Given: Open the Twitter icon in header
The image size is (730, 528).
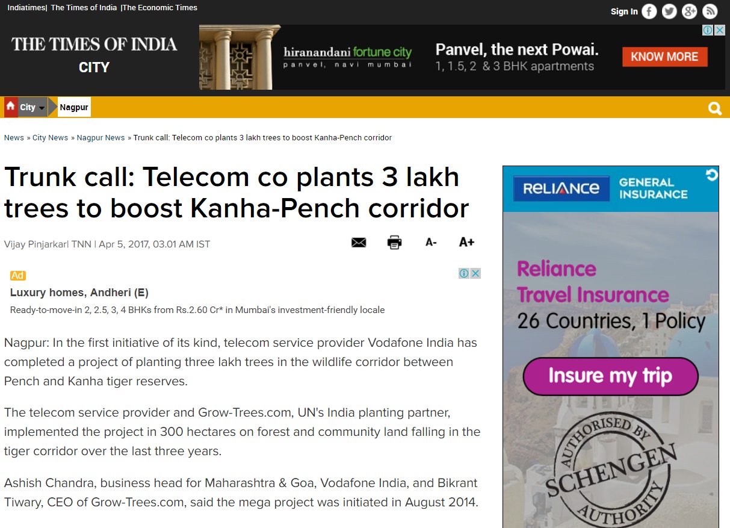Looking at the screenshot, I should [x=669, y=11].
